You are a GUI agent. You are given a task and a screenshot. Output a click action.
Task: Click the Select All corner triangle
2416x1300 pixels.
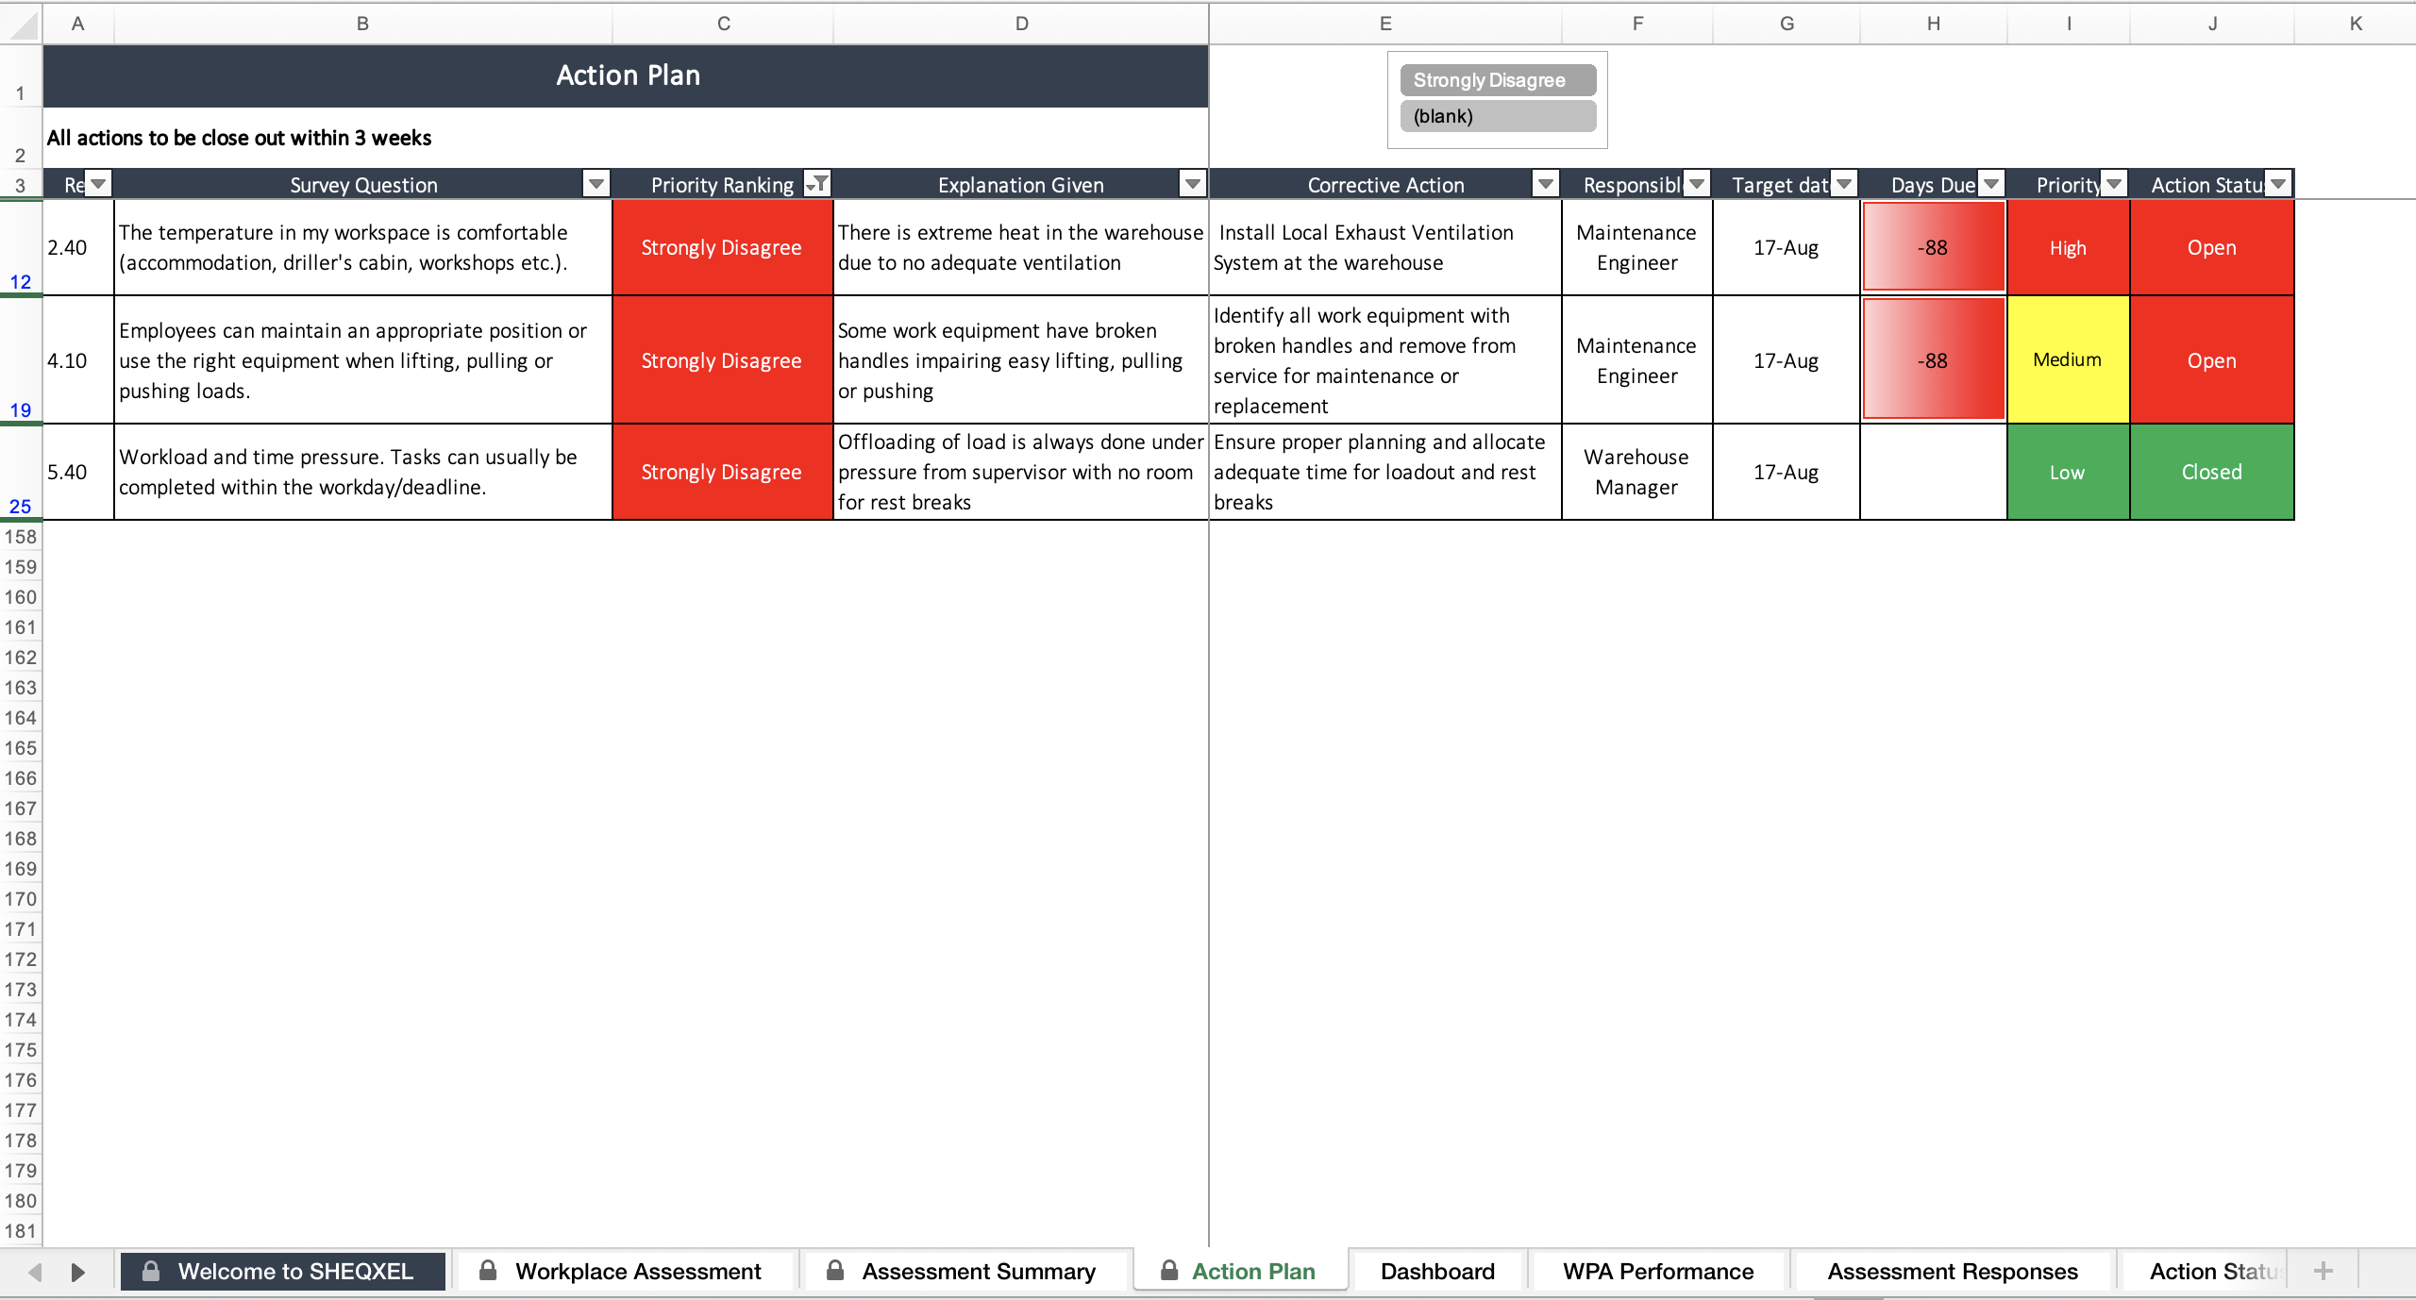[21, 24]
